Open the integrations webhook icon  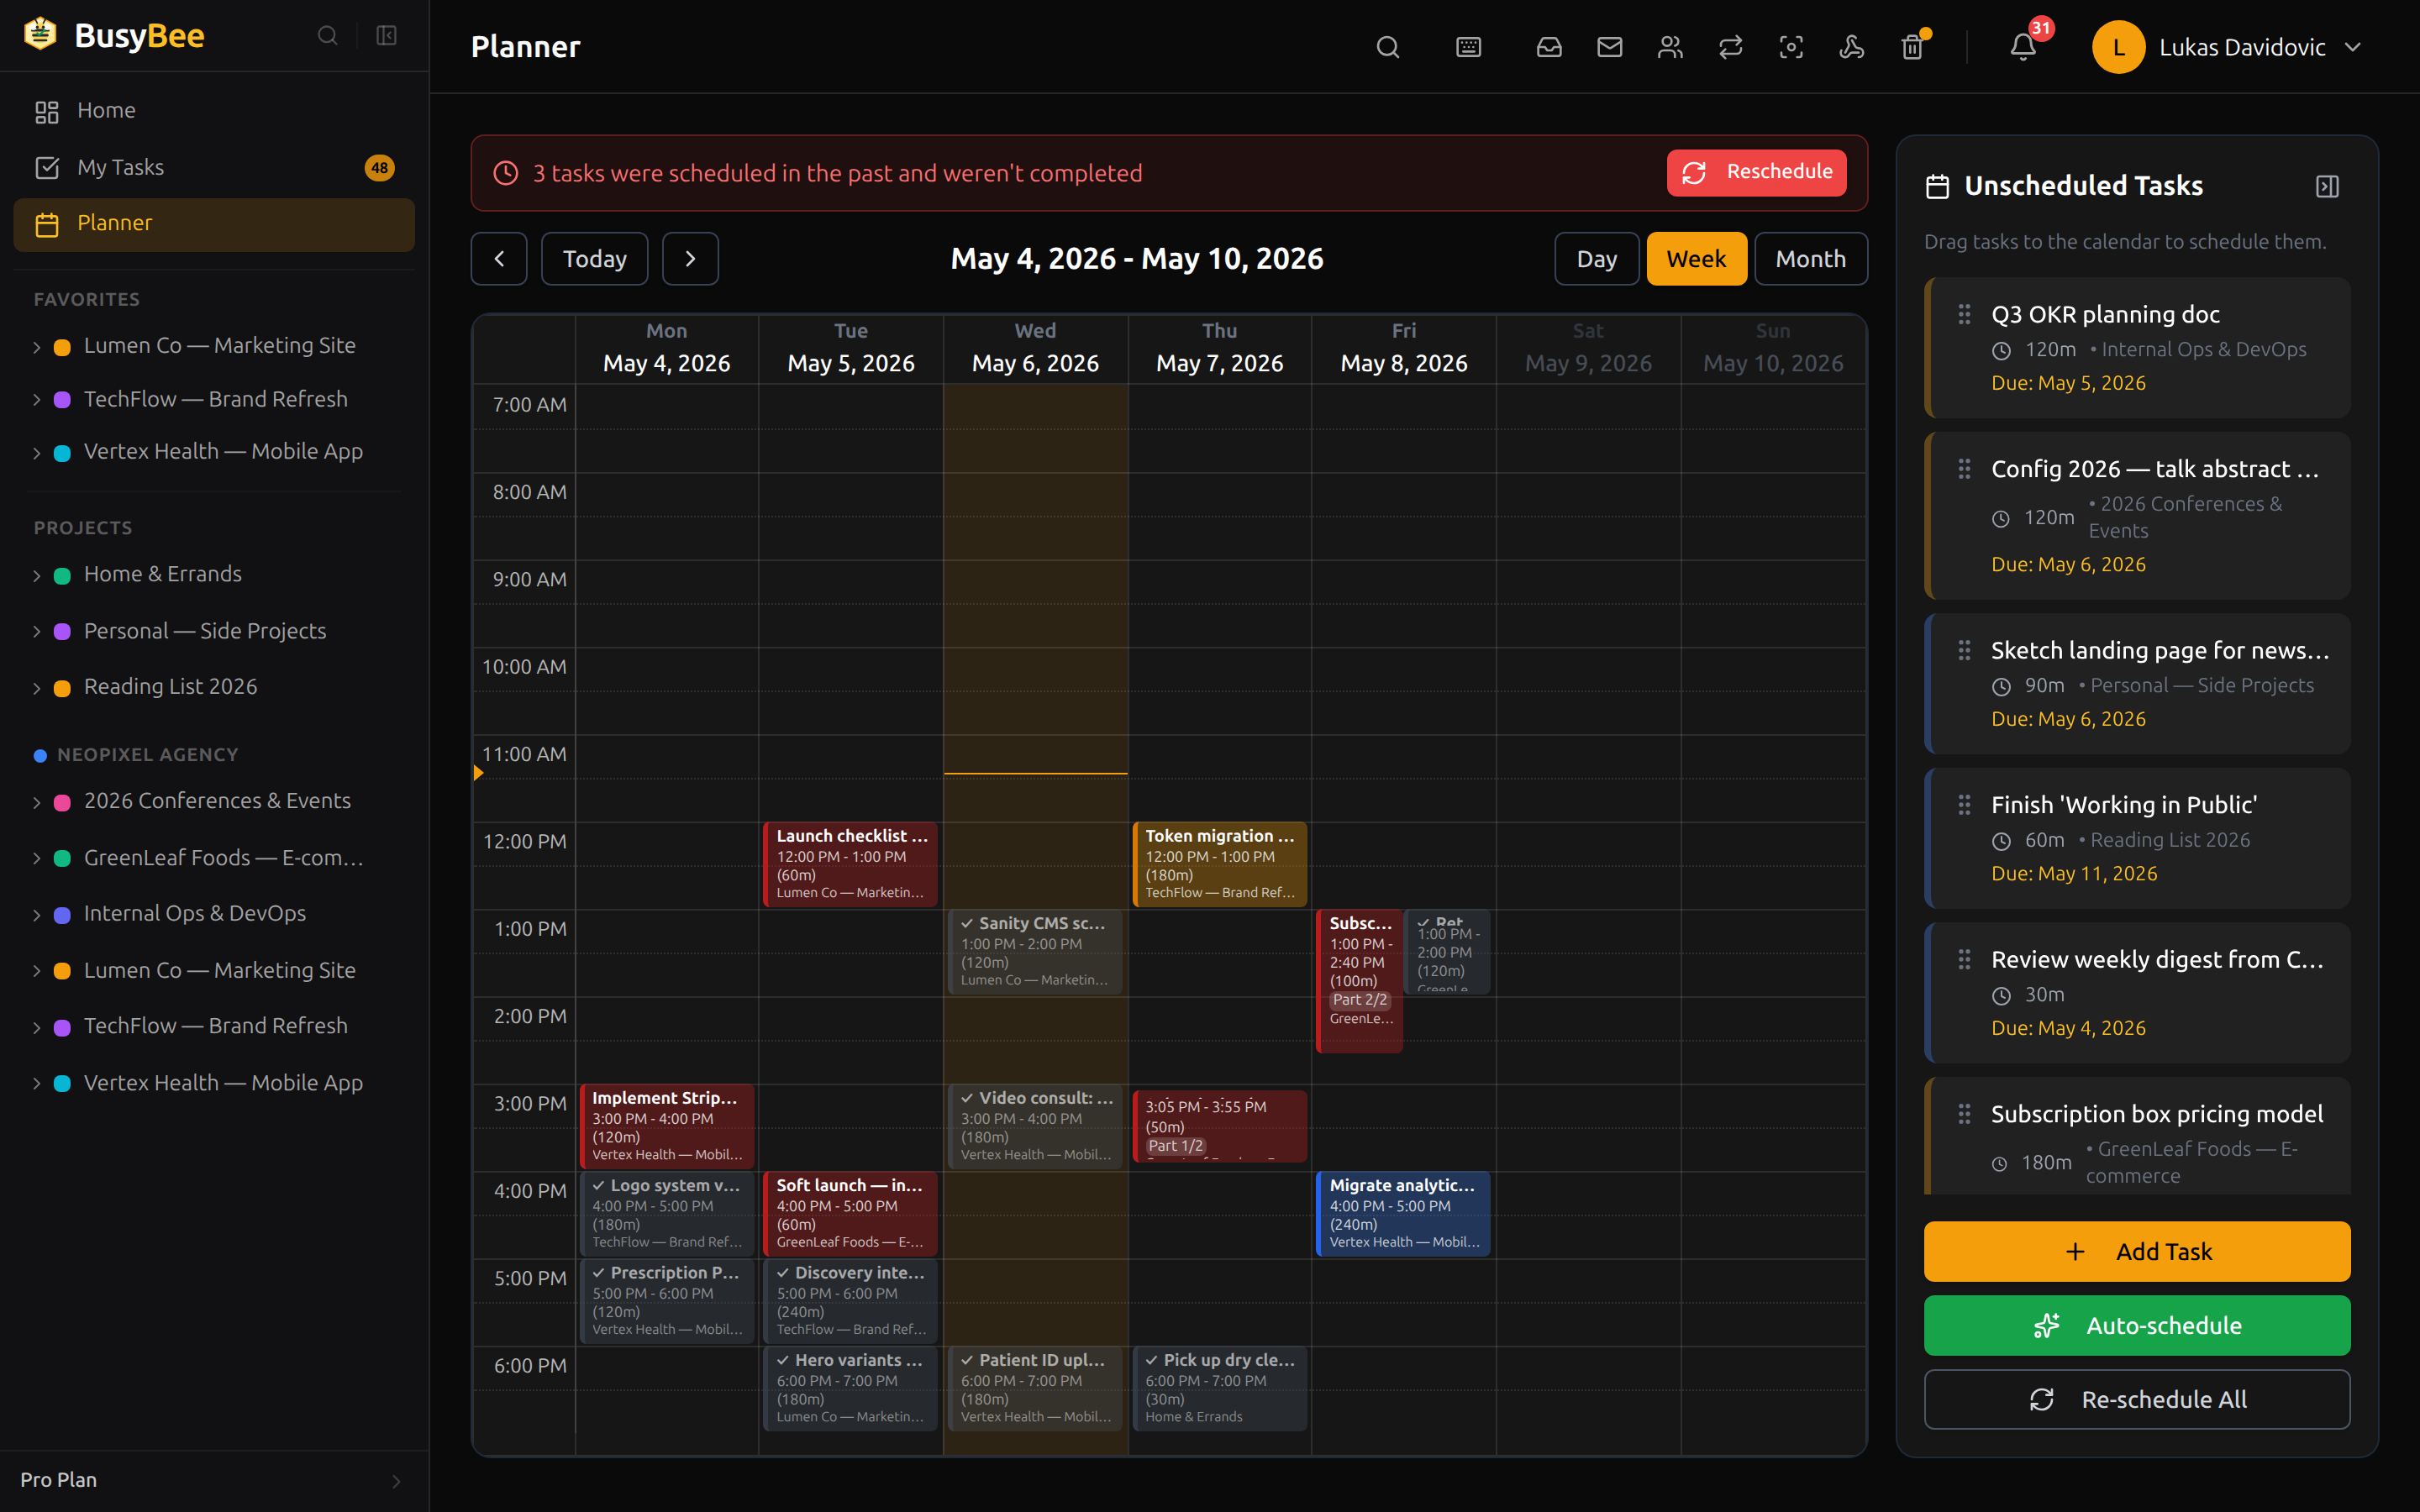1851,47
